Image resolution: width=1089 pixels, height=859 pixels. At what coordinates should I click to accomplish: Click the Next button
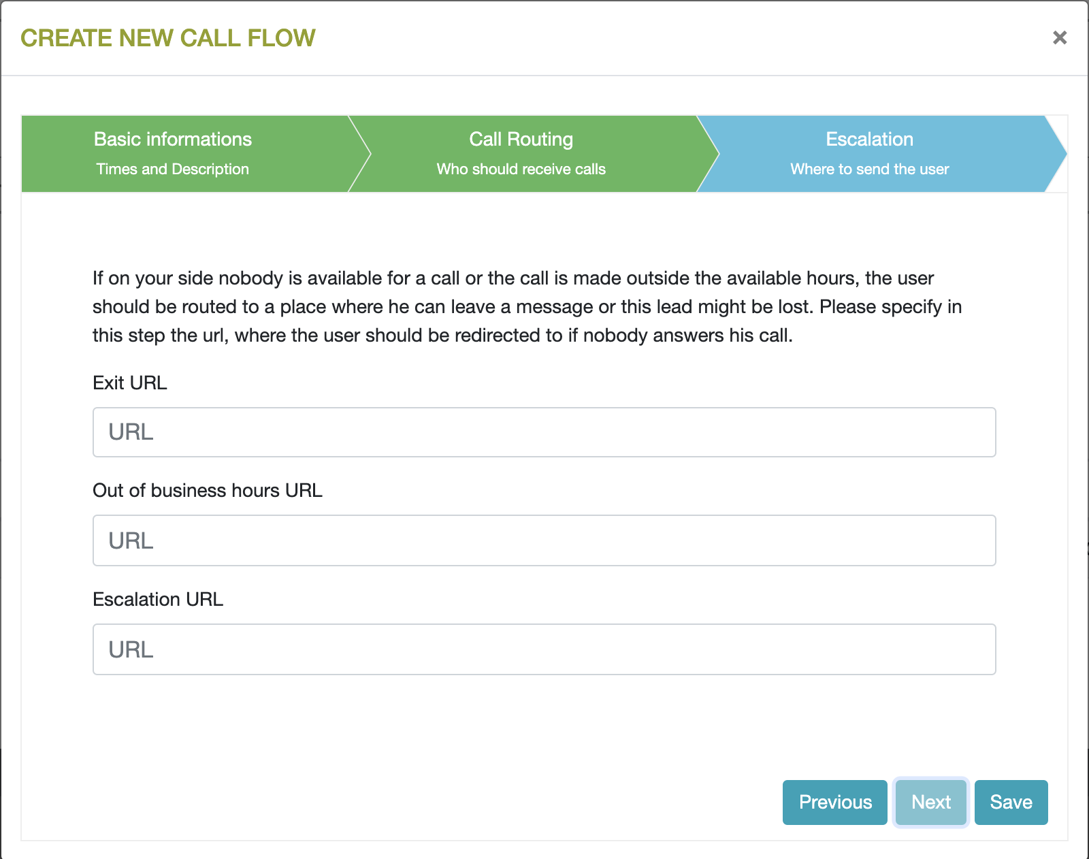[930, 803]
